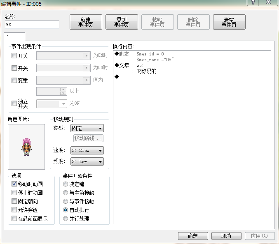The width and height of the screenshot is (279, 244).
Task: Close the event editor dialog
Action: 268,2
